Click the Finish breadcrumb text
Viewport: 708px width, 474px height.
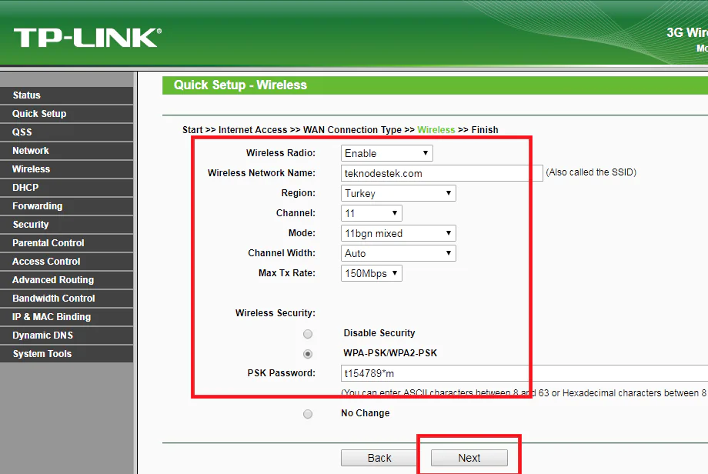485,130
